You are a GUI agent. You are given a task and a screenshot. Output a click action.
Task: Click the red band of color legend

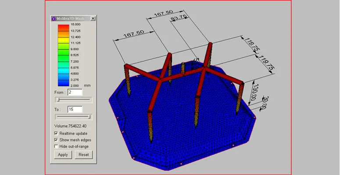(64, 27)
